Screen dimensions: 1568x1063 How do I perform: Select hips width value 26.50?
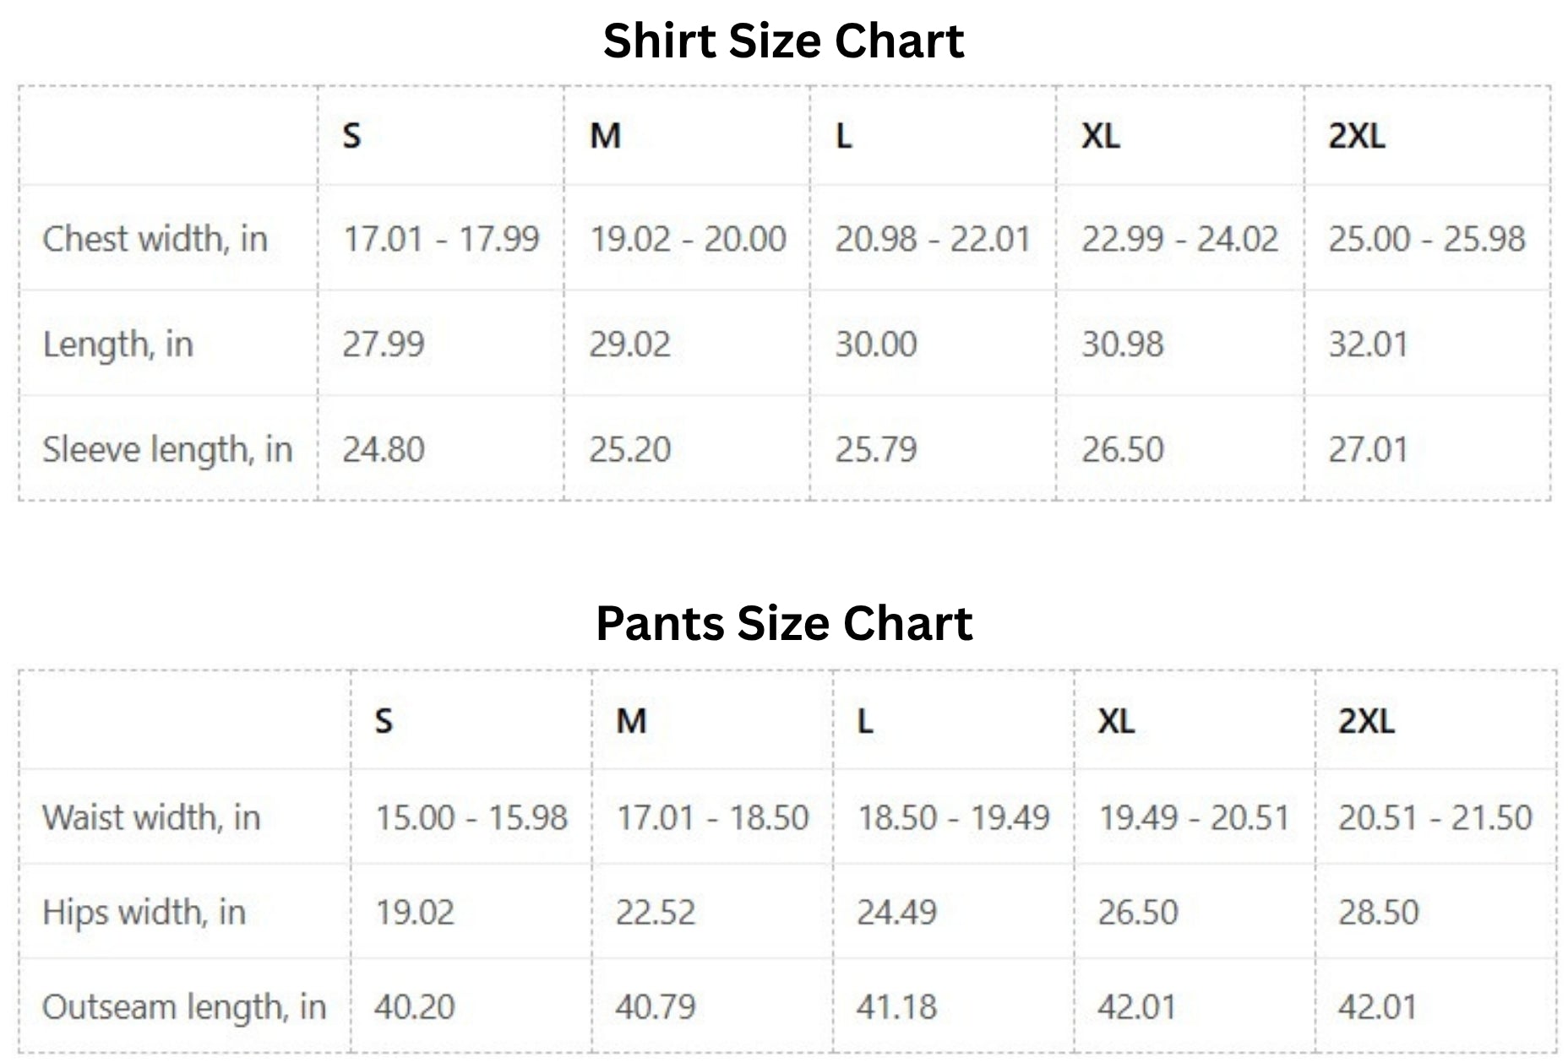(1137, 913)
